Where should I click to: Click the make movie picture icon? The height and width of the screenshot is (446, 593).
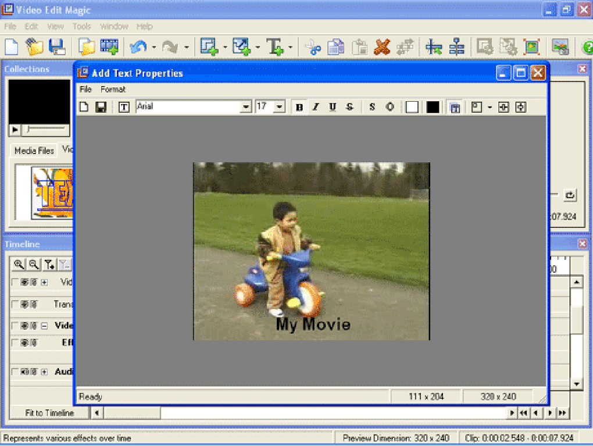(560, 47)
